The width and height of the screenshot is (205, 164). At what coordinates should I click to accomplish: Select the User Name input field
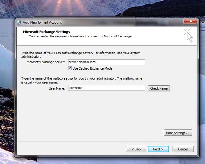tap(106, 88)
